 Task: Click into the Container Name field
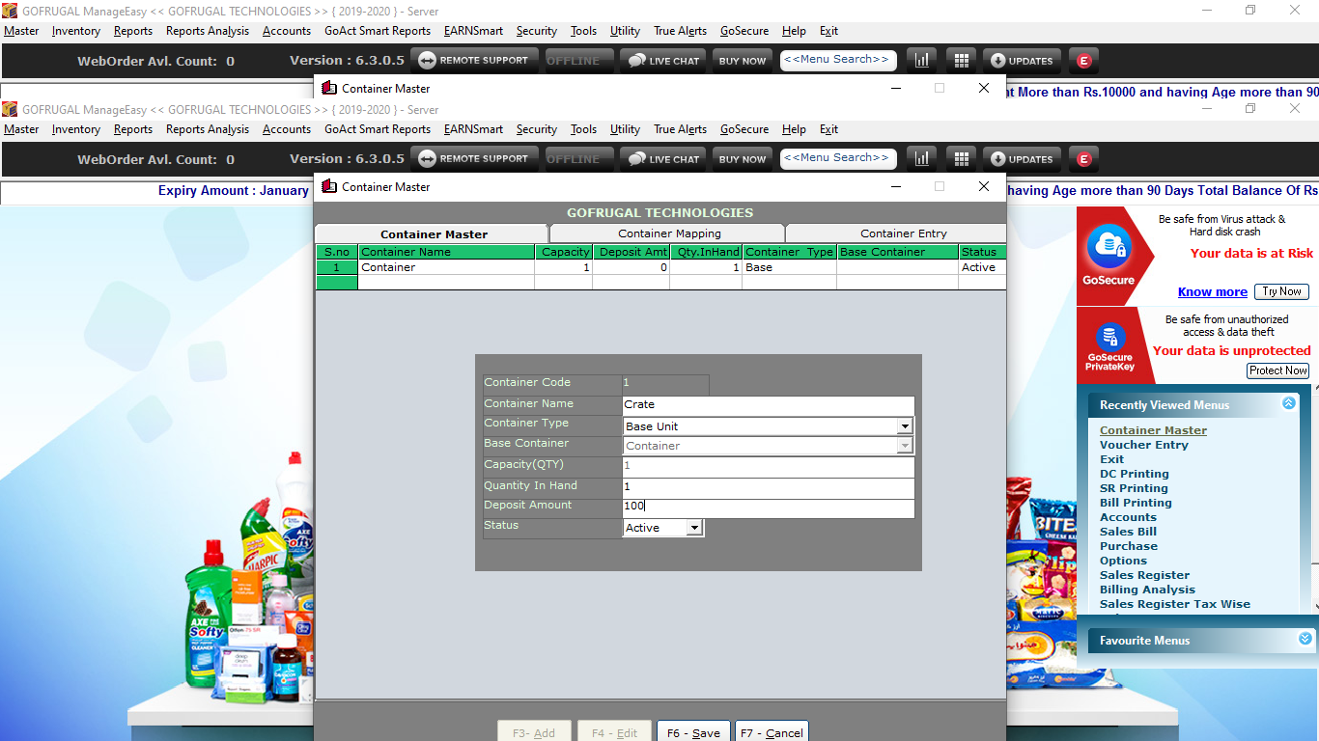click(x=768, y=405)
